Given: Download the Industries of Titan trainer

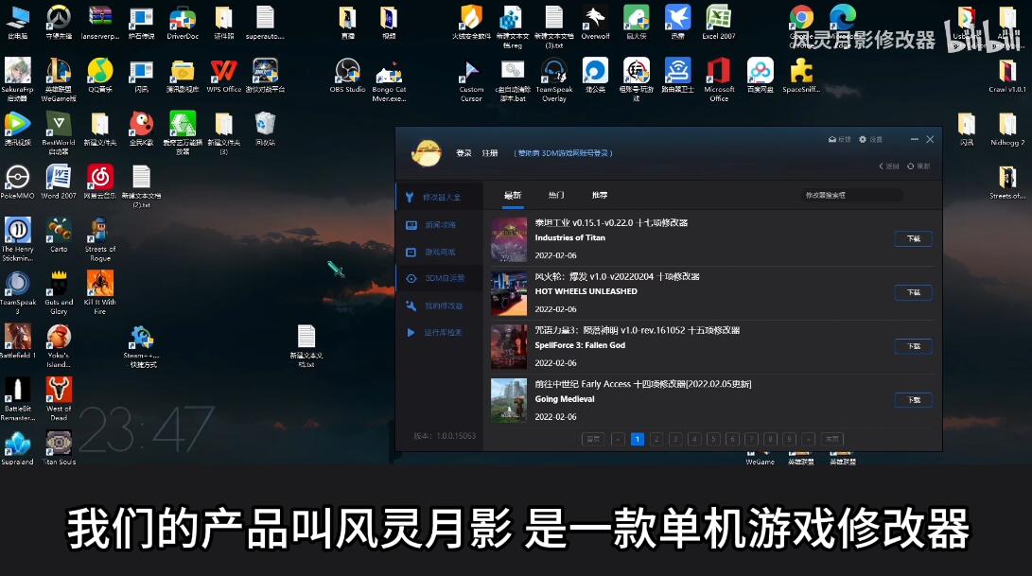Looking at the screenshot, I should 913,239.
